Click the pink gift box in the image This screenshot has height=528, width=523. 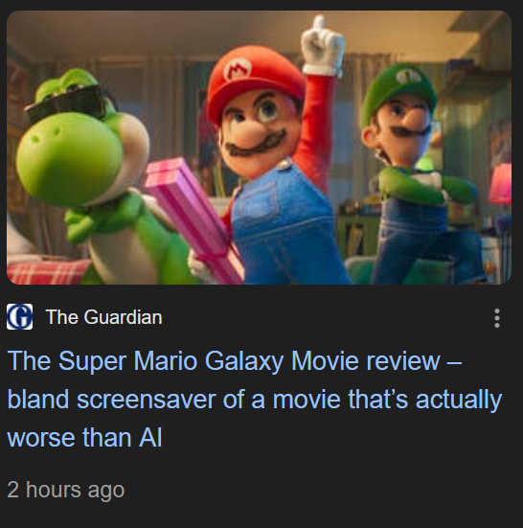point(195,218)
